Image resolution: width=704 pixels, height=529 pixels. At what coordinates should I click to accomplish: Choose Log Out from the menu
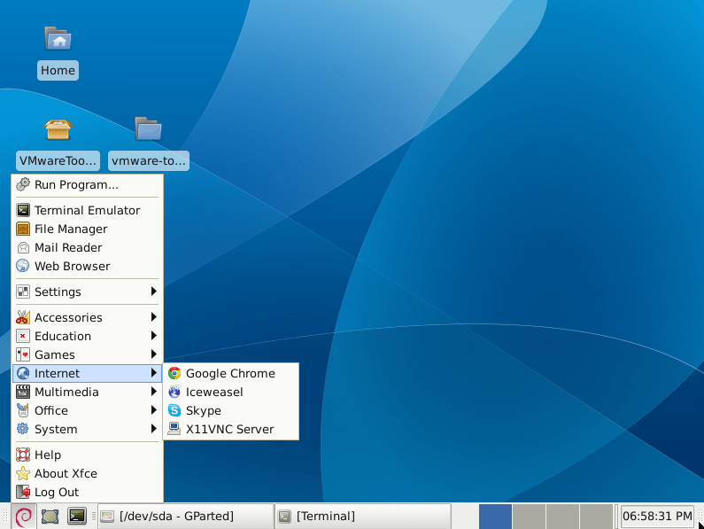[87, 492]
